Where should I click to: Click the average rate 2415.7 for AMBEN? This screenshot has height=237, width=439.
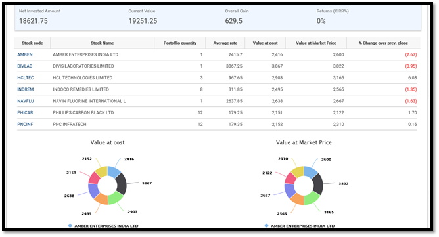[235, 54]
